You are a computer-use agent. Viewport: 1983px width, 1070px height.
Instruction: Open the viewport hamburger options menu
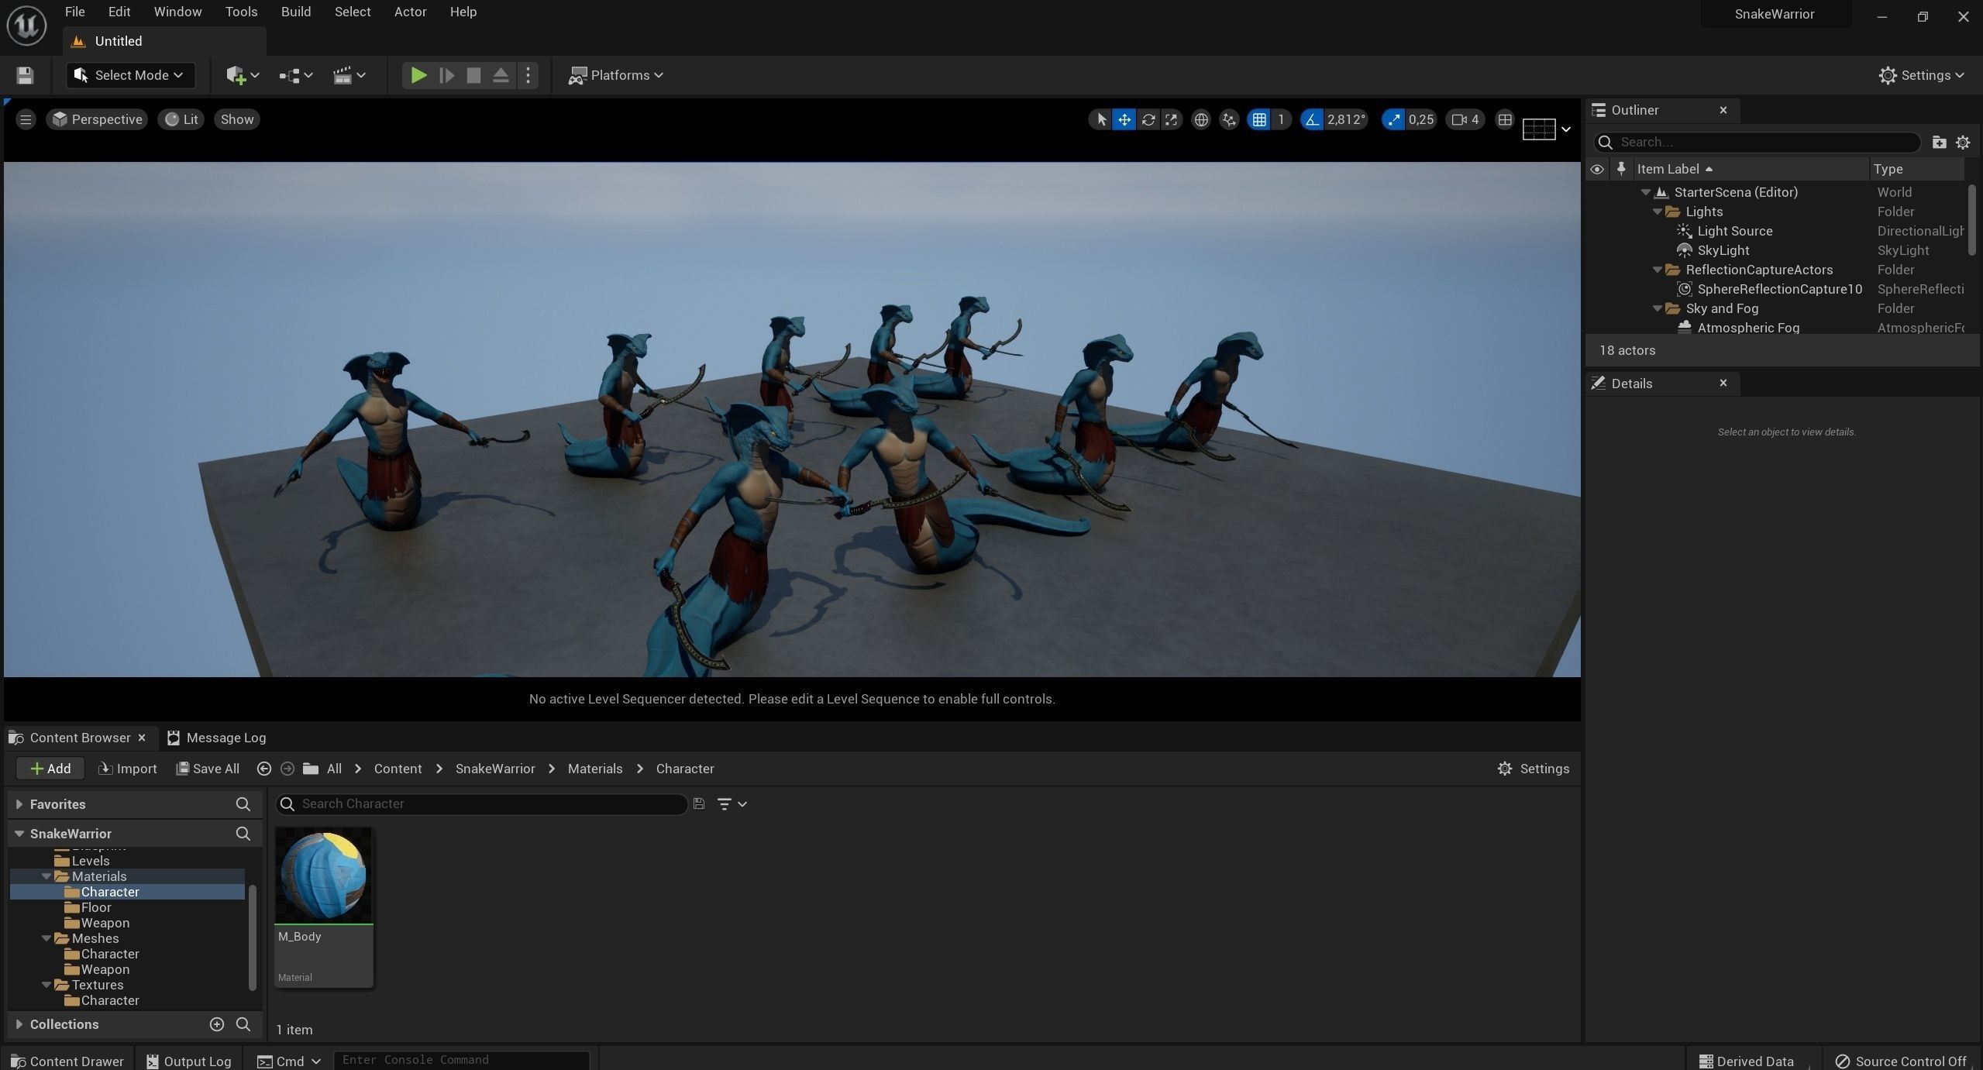pos(26,119)
